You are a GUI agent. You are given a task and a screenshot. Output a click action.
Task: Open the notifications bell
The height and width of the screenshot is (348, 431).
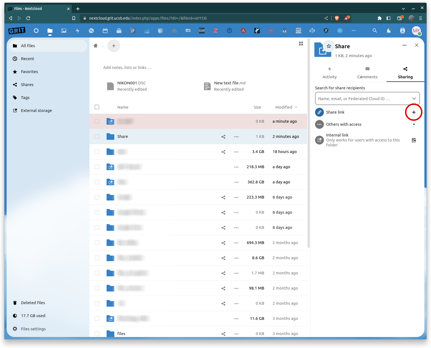tap(389, 31)
